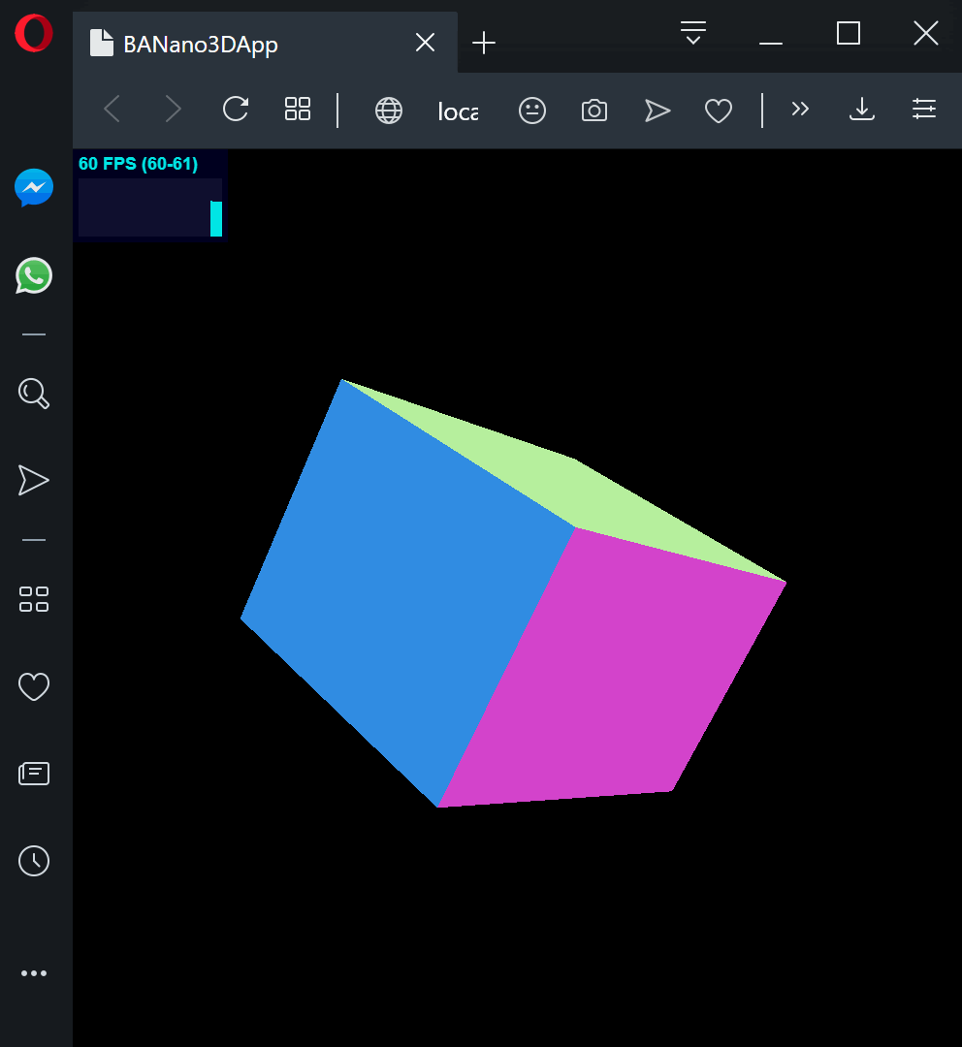This screenshot has width=962, height=1047.
Task: Expand hidden extensions with the chevron button
Action: click(800, 109)
